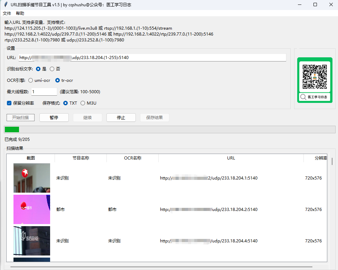Enable 识别台标文字 by selecting 是
This screenshot has height=270, width=338.
(x=38, y=69)
